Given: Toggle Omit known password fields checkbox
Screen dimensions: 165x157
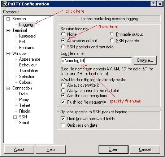Looking at the screenshot, I should tap(63, 119).
